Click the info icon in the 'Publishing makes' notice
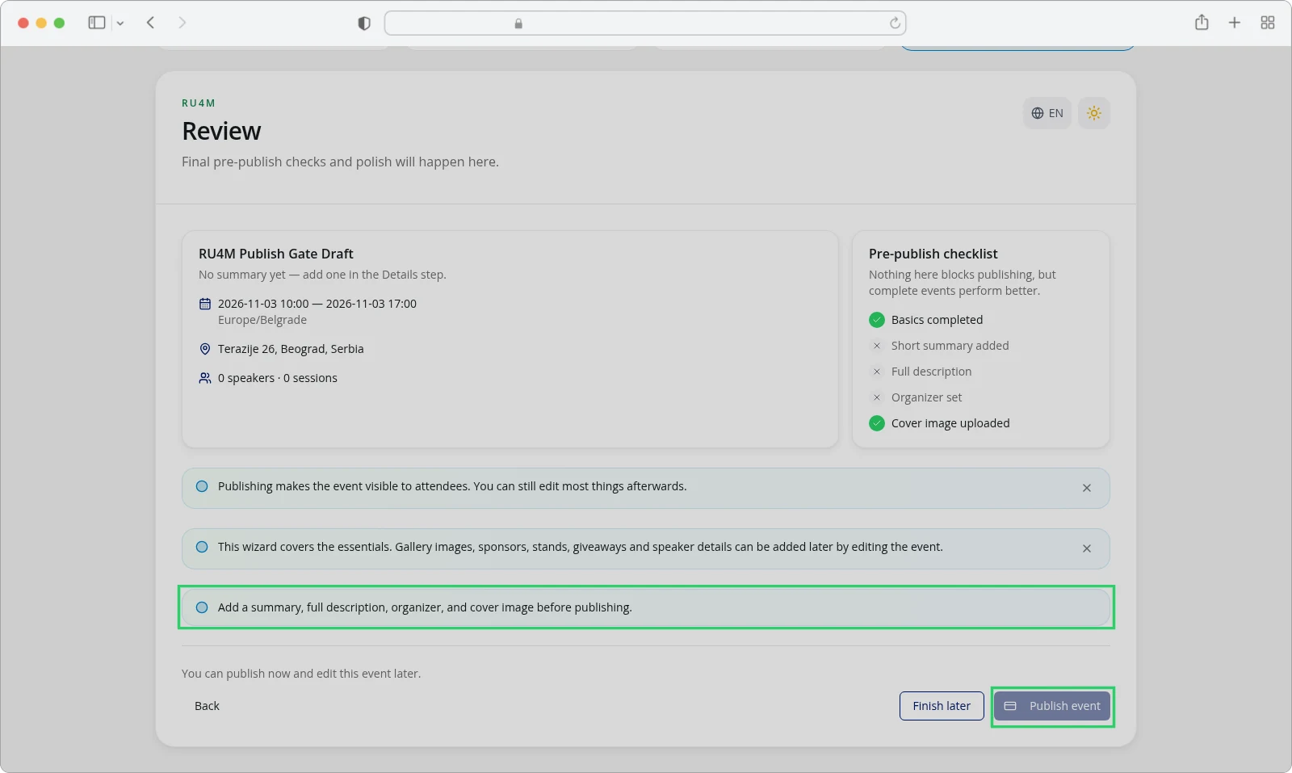The height and width of the screenshot is (773, 1292). pyautogui.click(x=202, y=486)
